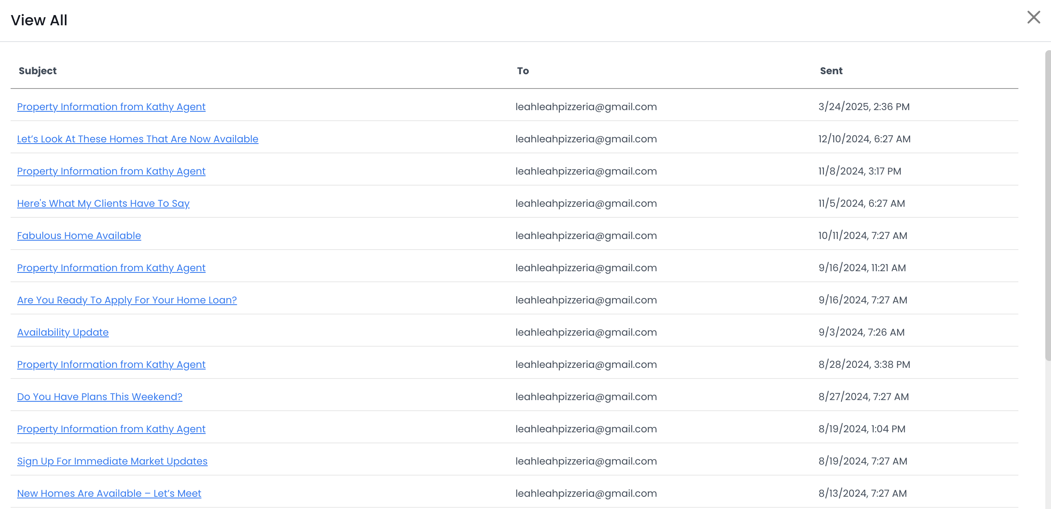This screenshot has width=1051, height=509.
Task: Open the Property Information email sent 3/24/2025
Action: coord(111,107)
